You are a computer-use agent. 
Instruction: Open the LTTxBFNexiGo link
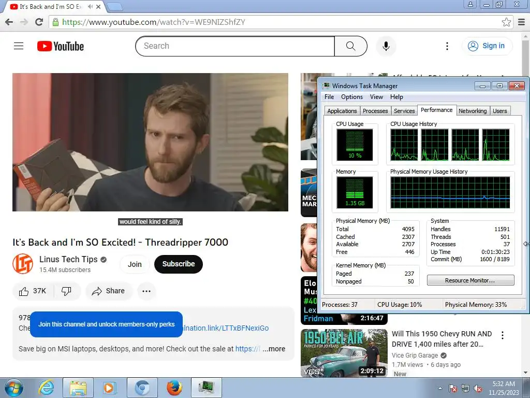tap(226, 328)
